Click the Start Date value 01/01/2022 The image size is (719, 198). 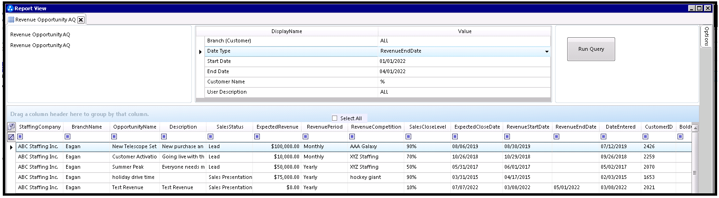tap(464, 61)
